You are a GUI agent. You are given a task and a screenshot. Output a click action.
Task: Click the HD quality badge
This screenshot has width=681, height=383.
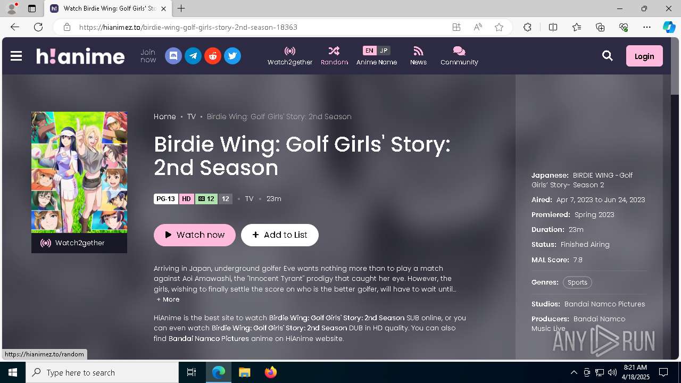pyautogui.click(x=186, y=199)
